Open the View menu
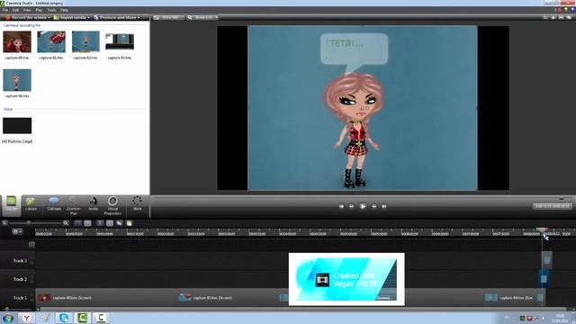Image resolution: width=576 pixels, height=324 pixels. tap(27, 10)
